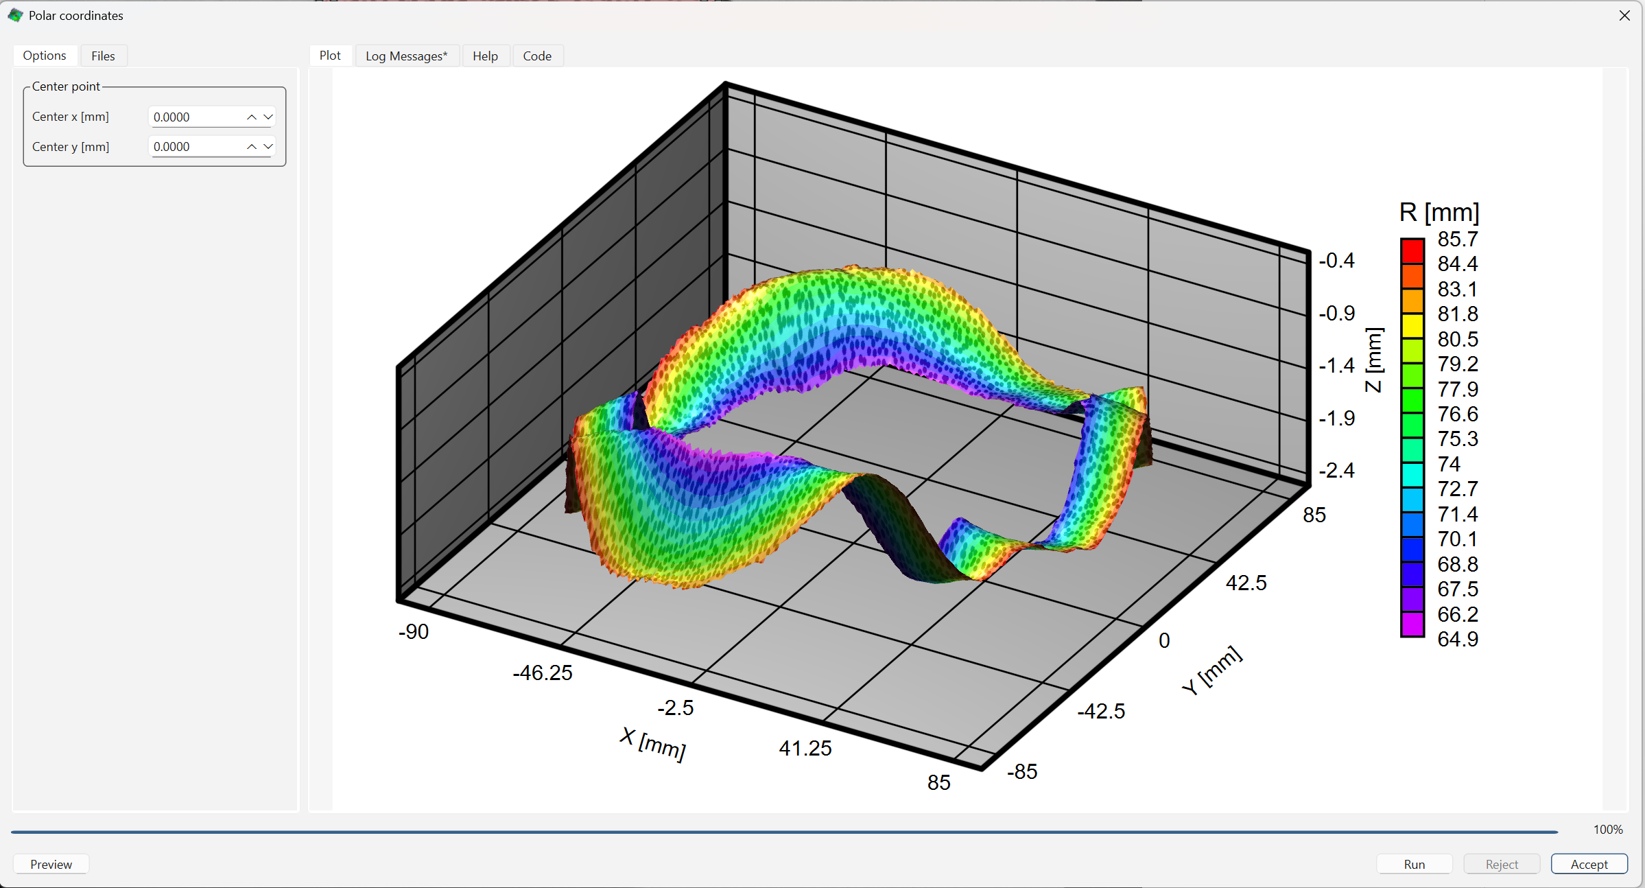
Task: Show the Plot tab
Action: [330, 56]
